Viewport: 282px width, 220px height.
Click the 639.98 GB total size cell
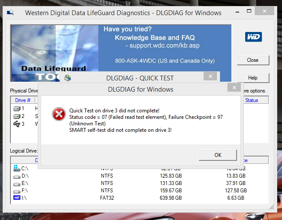(x=171, y=198)
